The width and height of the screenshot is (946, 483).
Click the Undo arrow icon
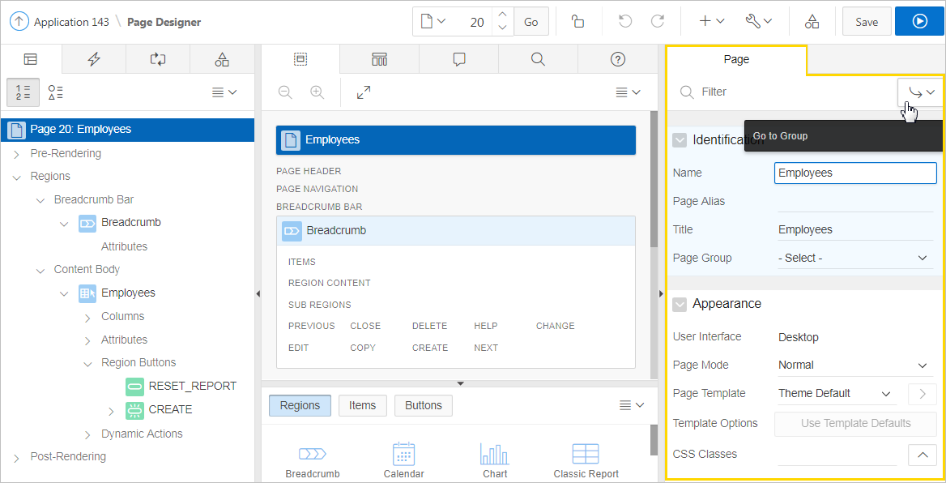[x=625, y=22]
